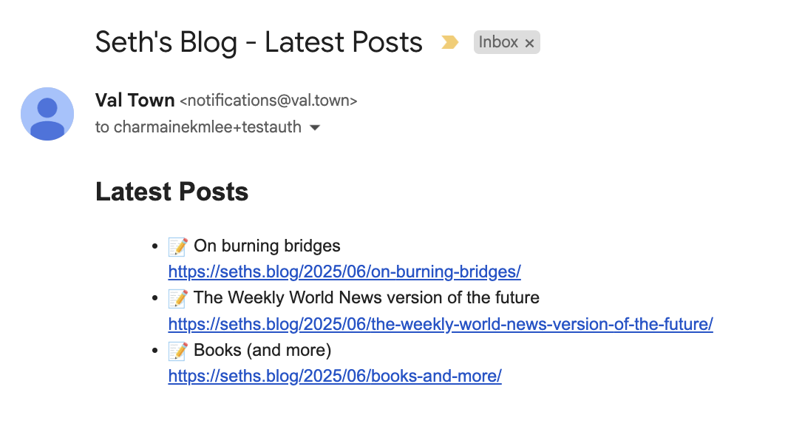The height and width of the screenshot is (435, 785).
Task: Remove the Inbox label with X
Action: pyautogui.click(x=529, y=44)
